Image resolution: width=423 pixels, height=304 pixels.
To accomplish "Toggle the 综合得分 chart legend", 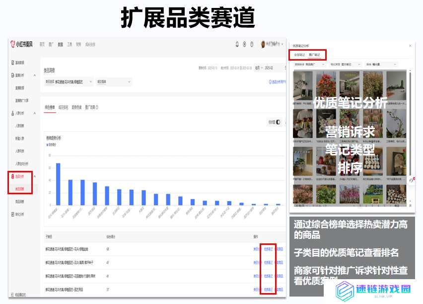I will (x=51, y=145).
